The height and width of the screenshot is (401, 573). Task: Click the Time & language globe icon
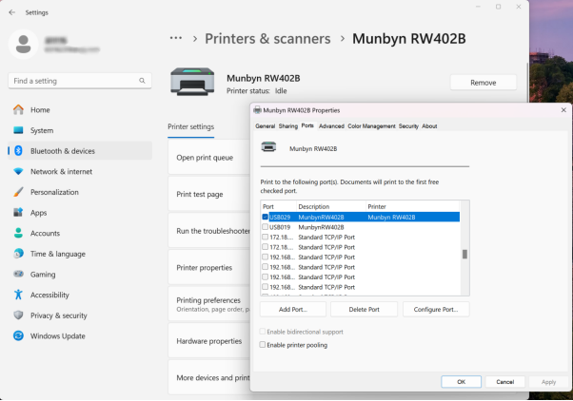[18, 253]
